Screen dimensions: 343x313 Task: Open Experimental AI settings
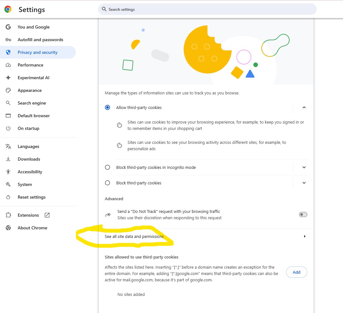(38, 78)
